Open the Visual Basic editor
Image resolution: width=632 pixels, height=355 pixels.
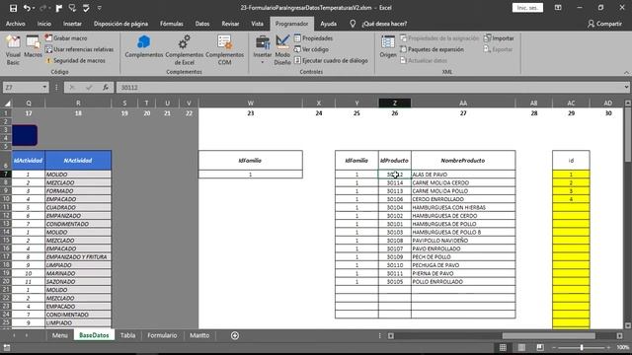coord(13,50)
